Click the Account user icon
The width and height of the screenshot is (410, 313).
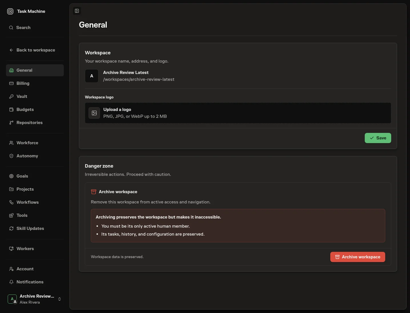(x=11, y=269)
